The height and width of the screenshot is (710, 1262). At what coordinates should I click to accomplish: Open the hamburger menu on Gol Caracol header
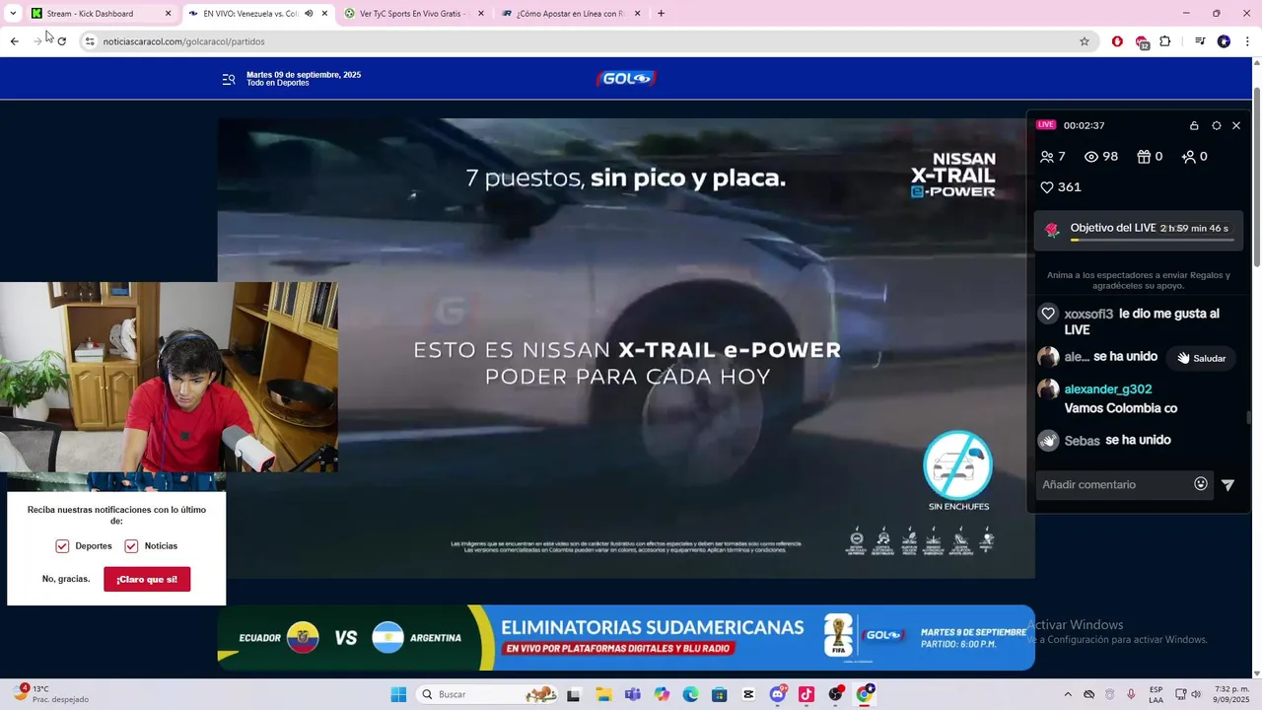[x=229, y=79]
